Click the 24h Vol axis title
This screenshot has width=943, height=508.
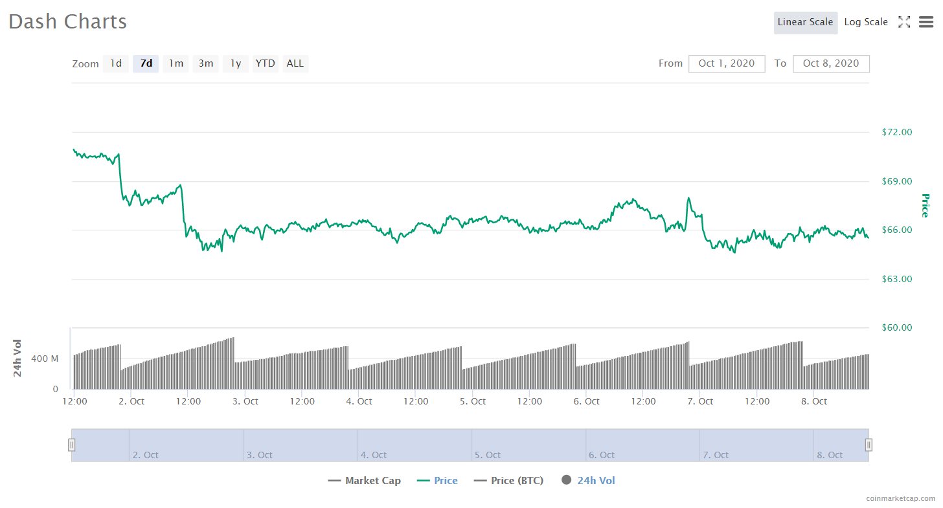17,358
